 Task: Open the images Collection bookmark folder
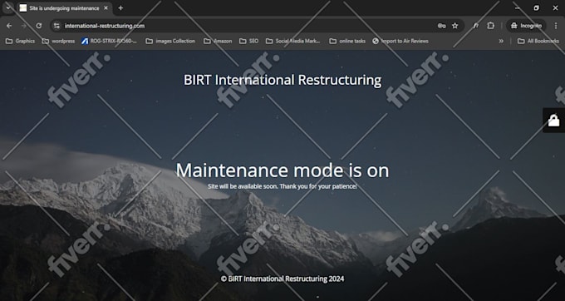(170, 41)
